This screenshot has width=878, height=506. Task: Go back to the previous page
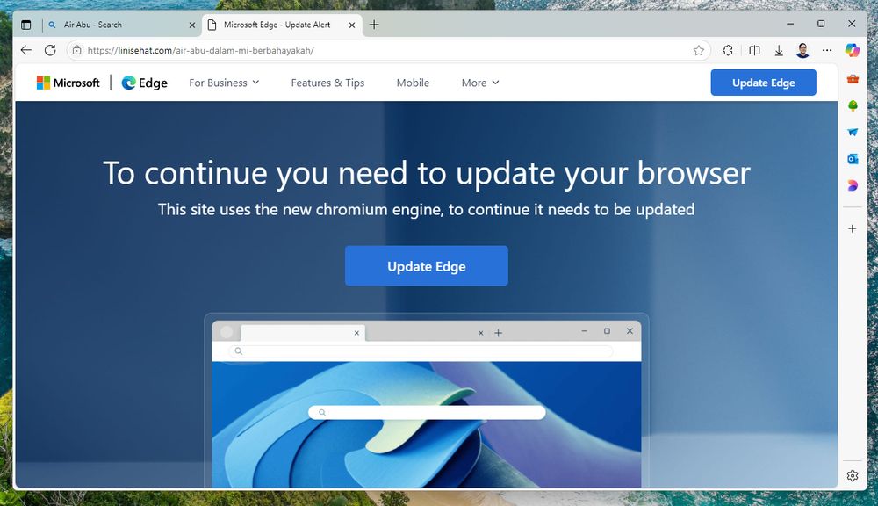coord(26,50)
